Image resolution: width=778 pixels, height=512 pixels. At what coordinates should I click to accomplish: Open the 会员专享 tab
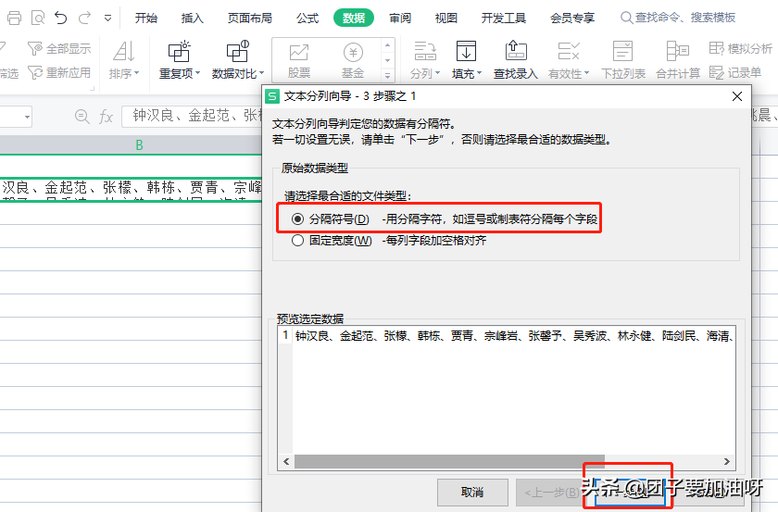572,19
